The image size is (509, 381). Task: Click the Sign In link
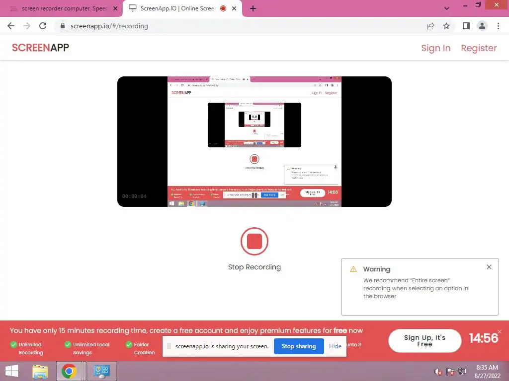435,48
